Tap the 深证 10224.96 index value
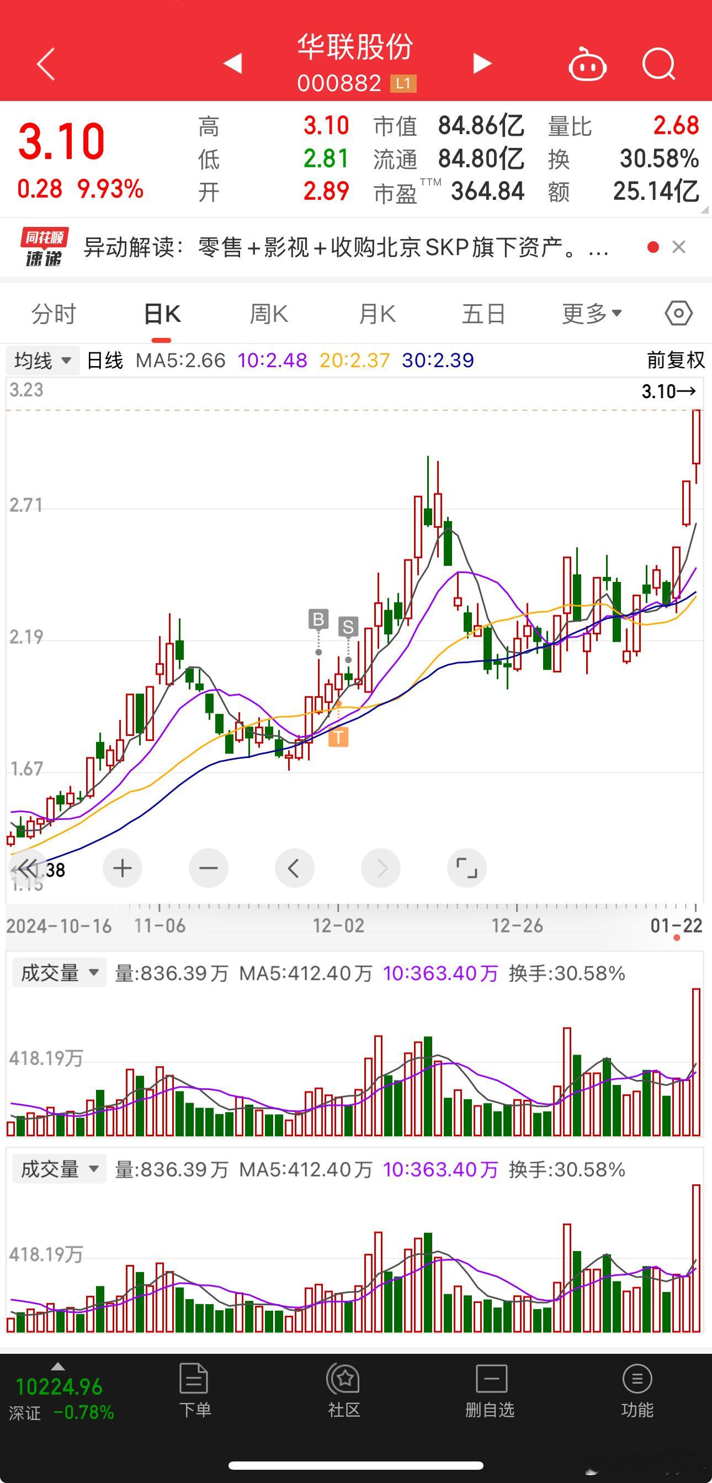The image size is (712, 1483). 59,1387
